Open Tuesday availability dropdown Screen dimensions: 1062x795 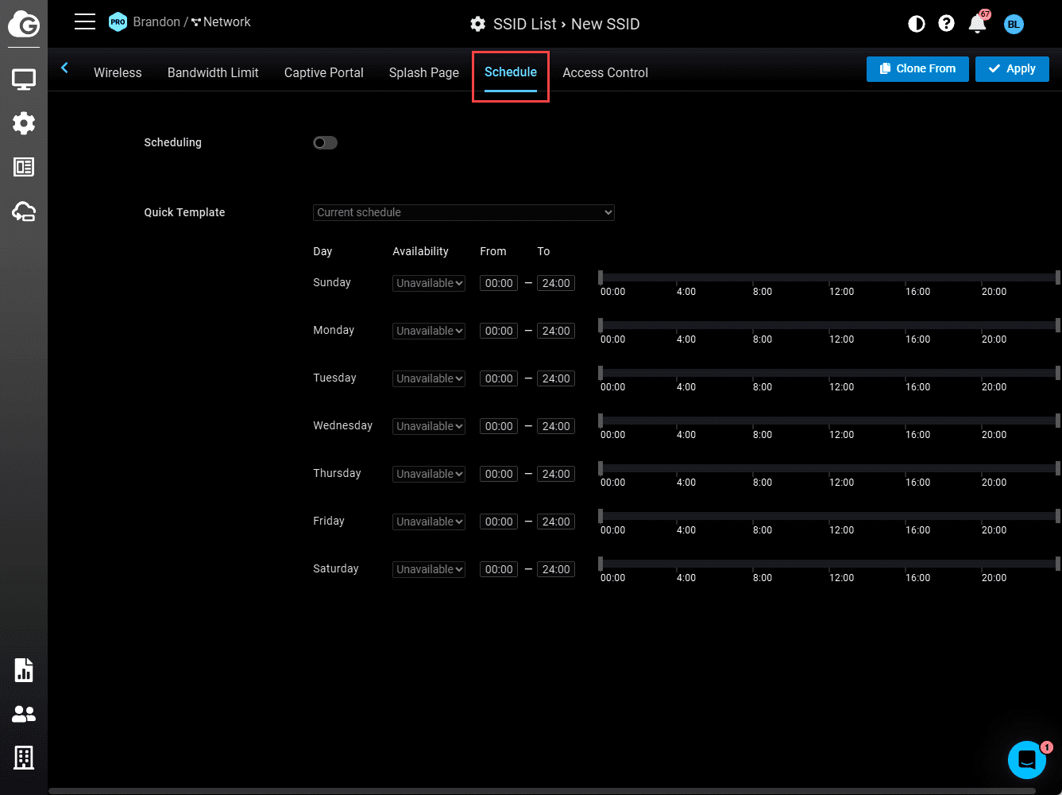(x=429, y=378)
